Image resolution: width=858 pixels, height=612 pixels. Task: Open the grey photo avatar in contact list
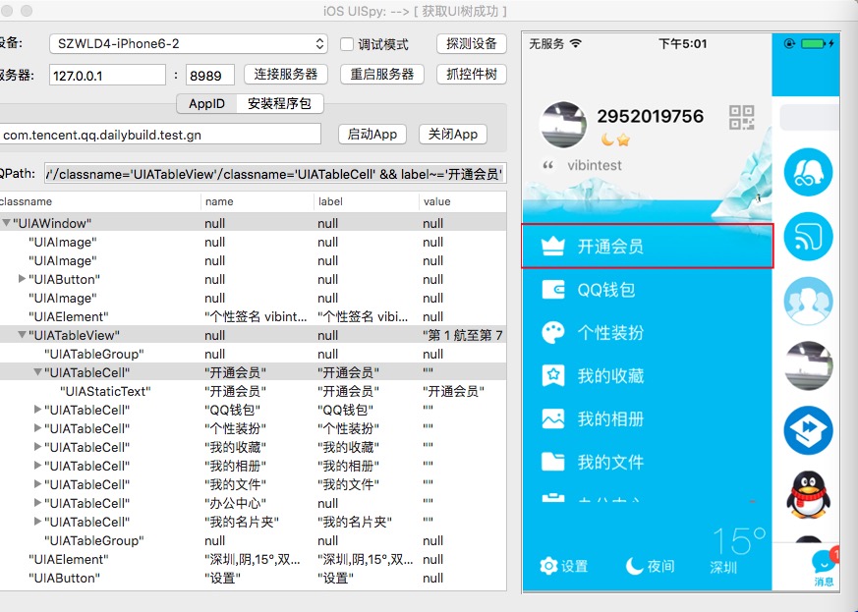808,365
